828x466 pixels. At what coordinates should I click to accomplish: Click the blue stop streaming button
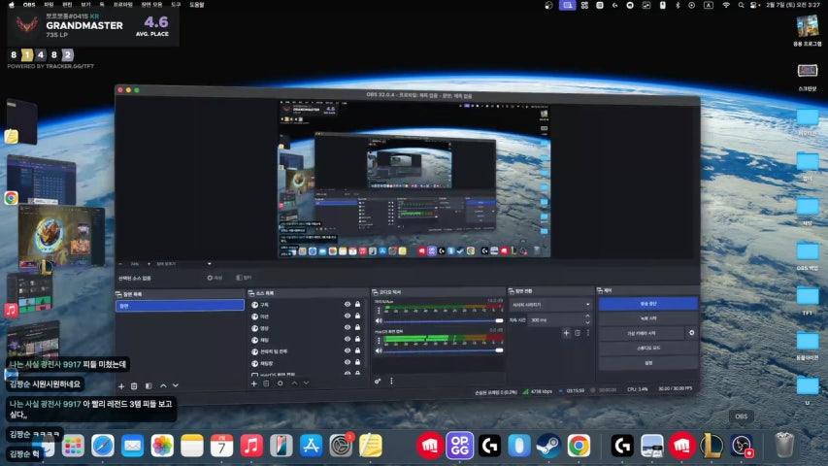tap(647, 303)
